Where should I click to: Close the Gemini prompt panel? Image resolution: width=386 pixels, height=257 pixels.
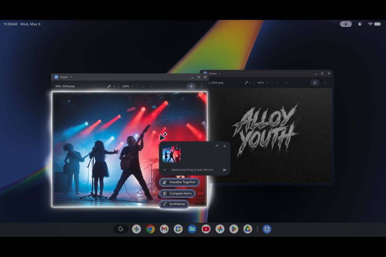point(225,146)
